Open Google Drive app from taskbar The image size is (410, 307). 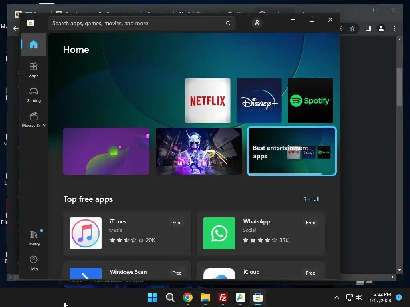click(240, 297)
